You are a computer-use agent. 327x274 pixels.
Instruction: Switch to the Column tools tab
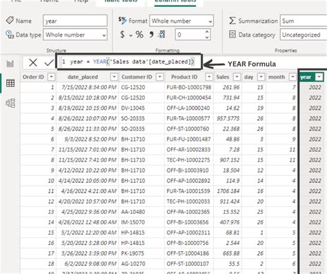[x=175, y=1]
